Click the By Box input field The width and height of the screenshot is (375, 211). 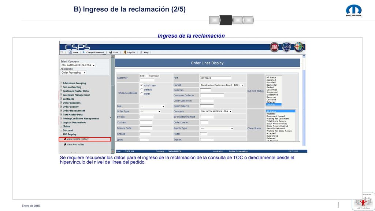tap(146, 117)
